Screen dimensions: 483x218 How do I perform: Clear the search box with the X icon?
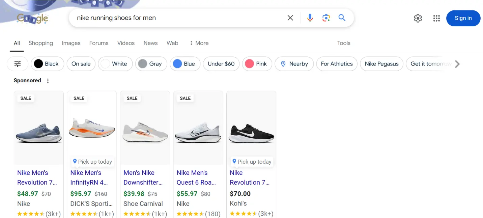290,18
